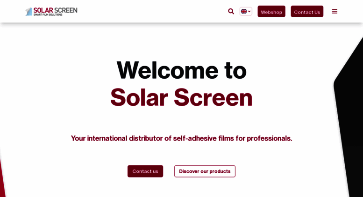Click the Contact us hero button
Viewport: 363px width, 197px height.
click(x=145, y=171)
